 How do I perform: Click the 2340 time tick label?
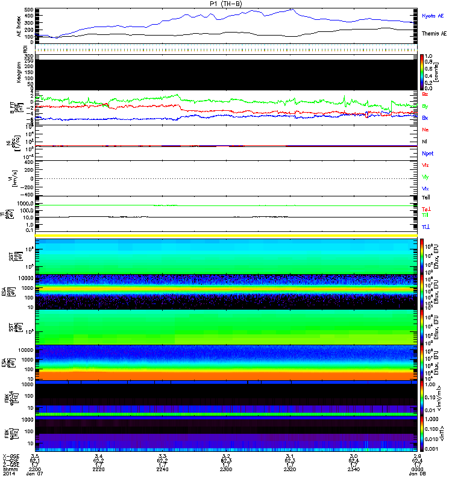[x=354, y=469]
